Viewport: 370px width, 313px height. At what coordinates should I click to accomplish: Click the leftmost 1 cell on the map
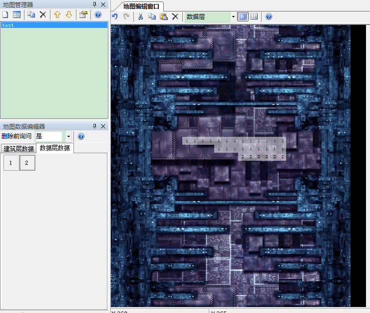[187, 141]
